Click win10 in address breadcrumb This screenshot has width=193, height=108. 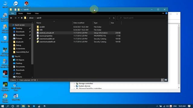(x=39, y=18)
